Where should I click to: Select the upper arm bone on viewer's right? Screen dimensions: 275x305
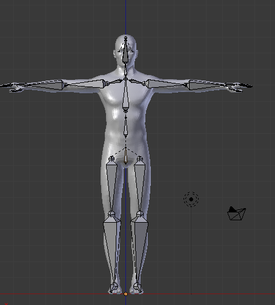pos(165,84)
